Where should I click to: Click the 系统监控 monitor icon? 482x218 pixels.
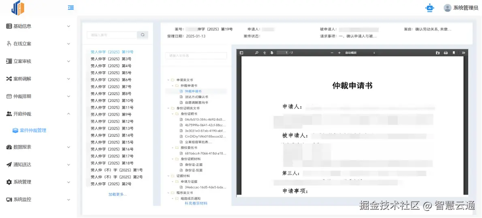pyautogui.click(x=9, y=199)
